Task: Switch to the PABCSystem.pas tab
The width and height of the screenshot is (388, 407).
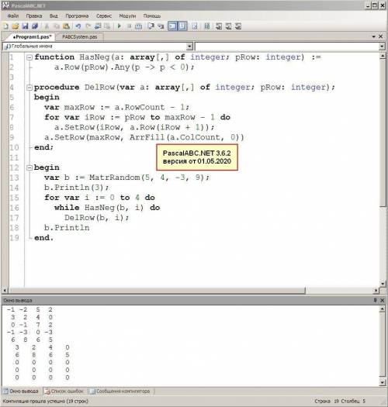Action: click(80, 37)
